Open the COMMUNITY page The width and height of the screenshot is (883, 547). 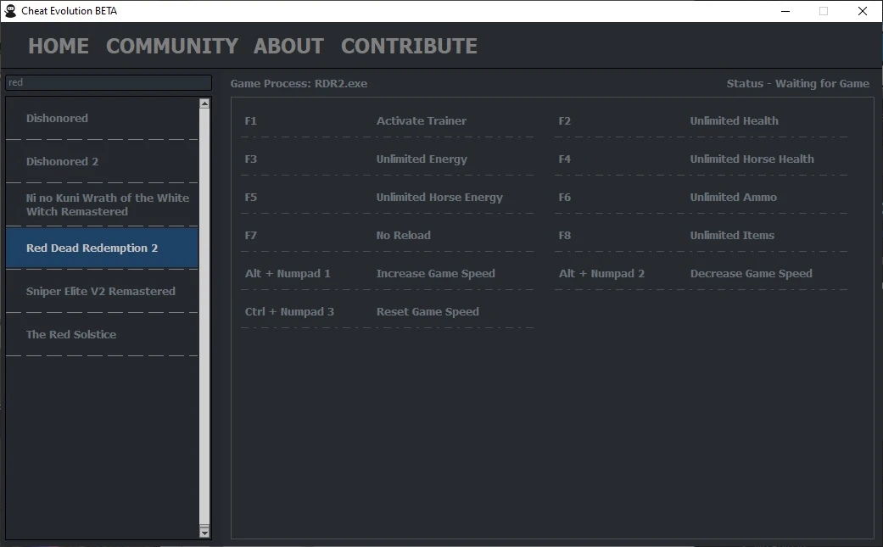172,46
